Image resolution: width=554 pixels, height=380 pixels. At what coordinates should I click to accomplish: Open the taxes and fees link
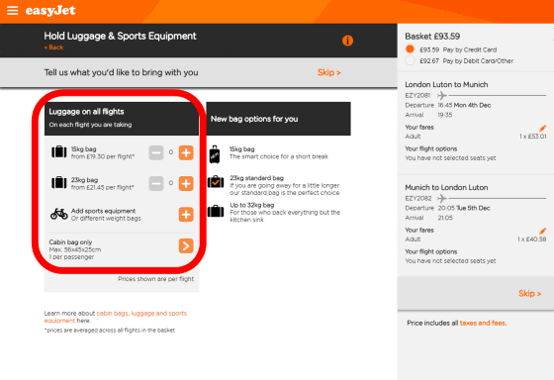pyautogui.click(x=483, y=323)
